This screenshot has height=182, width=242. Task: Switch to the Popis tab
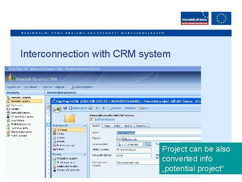pos(107,126)
